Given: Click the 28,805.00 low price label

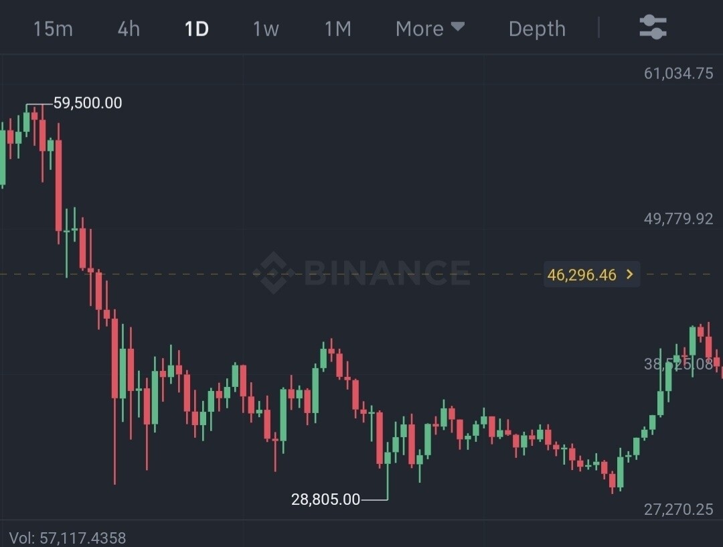Looking at the screenshot, I should tap(325, 499).
